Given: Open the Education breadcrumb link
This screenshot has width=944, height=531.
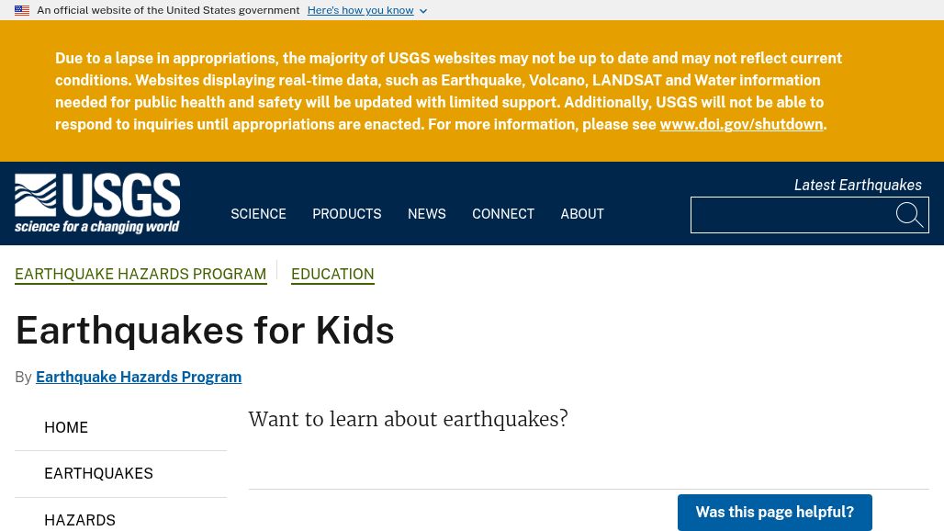Looking at the screenshot, I should pyautogui.click(x=332, y=274).
